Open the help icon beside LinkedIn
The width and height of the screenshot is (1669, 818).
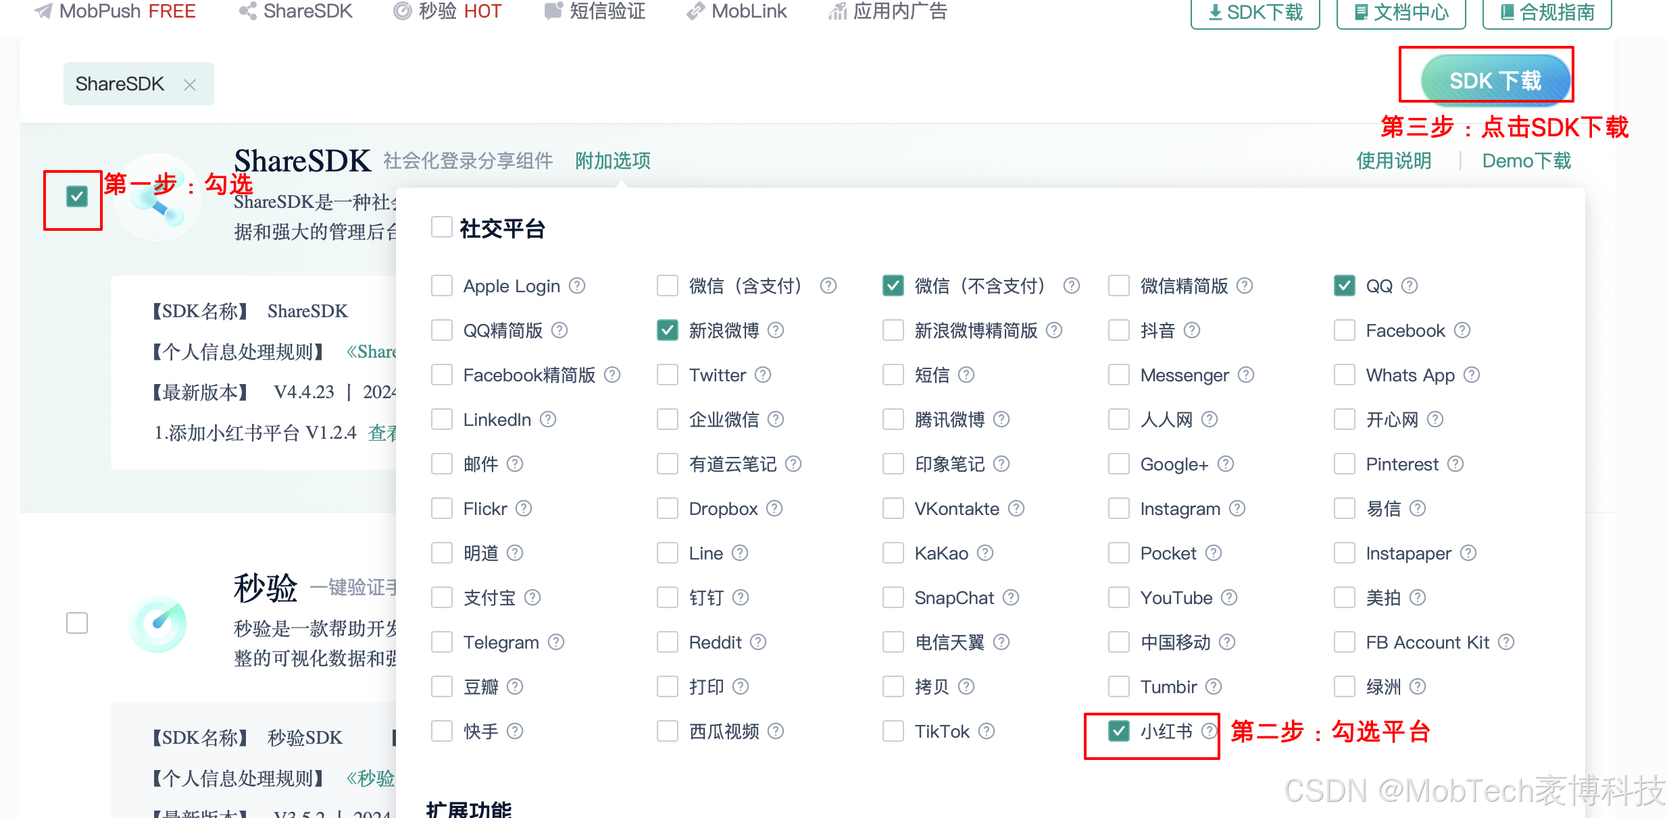click(548, 419)
